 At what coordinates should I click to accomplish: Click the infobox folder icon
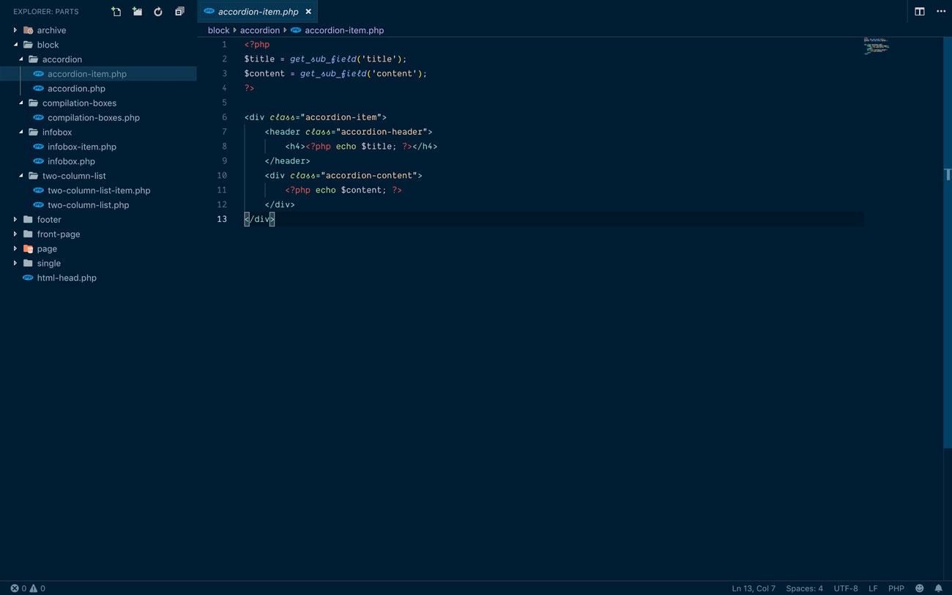[34, 132]
